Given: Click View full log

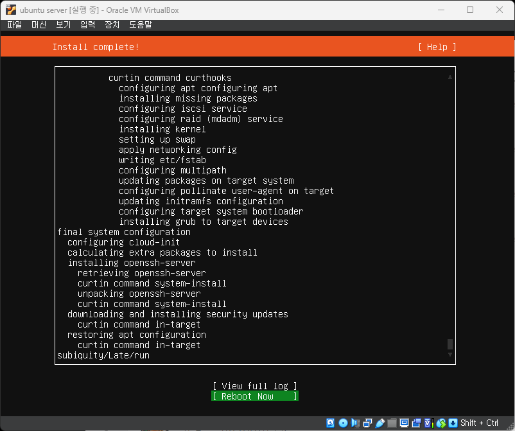Looking at the screenshot, I should 255,386.
